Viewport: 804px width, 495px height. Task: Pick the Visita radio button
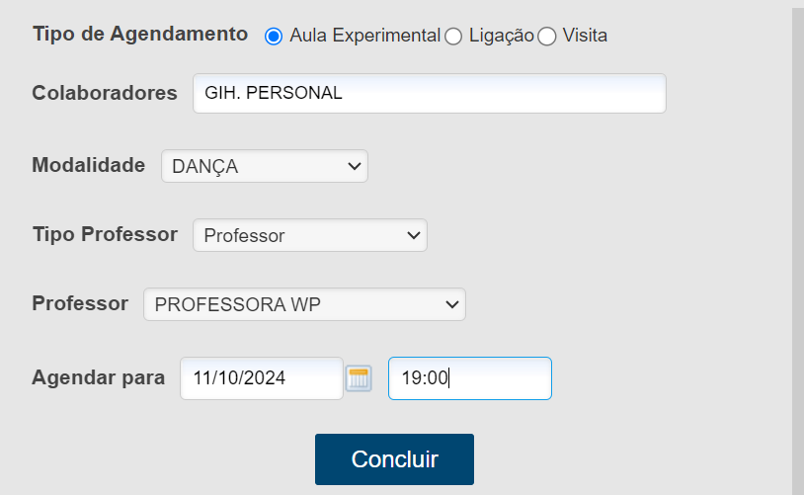(547, 37)
